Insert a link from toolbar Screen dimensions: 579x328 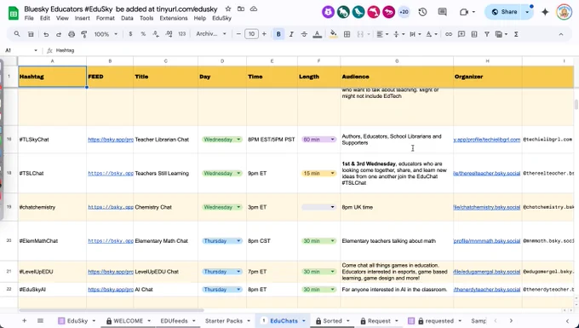coord(448,34)
